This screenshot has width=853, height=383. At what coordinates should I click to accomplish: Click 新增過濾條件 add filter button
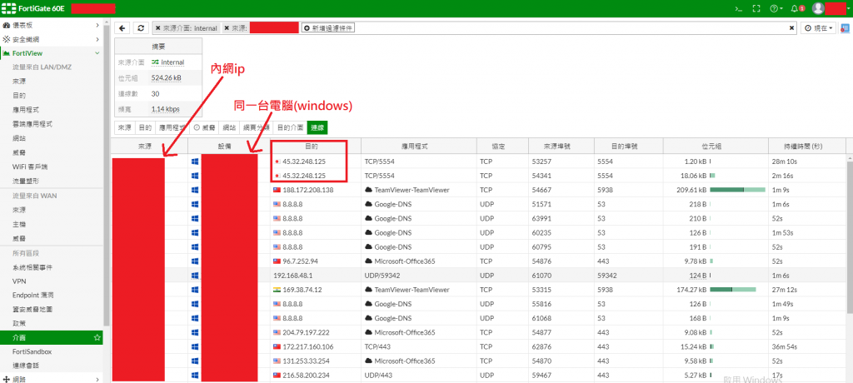click(x=328, y=28)
